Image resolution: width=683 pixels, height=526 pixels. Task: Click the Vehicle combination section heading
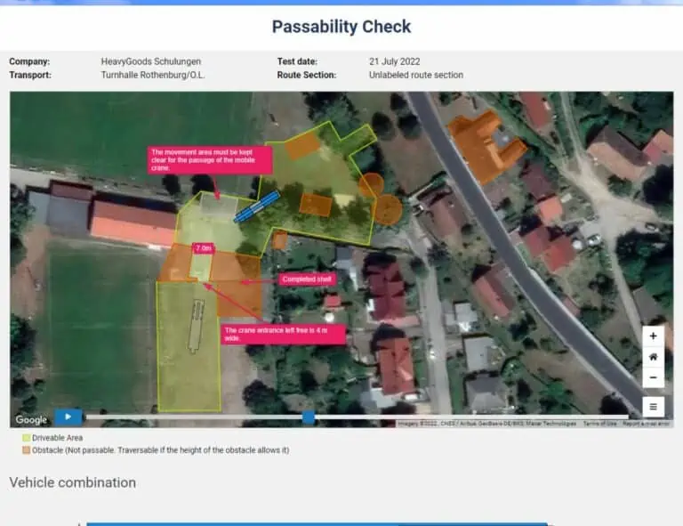pos(72,482)
